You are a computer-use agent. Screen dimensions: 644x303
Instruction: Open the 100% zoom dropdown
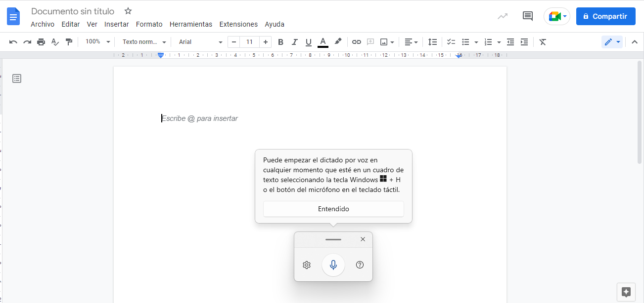click(98, 42)
